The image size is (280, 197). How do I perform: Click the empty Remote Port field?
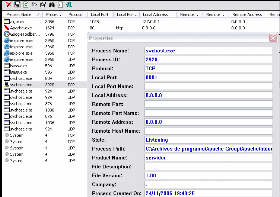(x=209, y=104)
